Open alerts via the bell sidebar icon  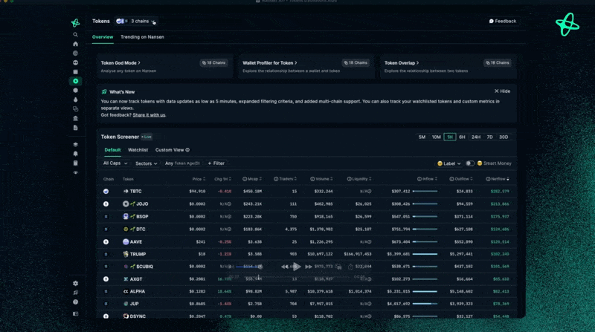tap(76, 154)
